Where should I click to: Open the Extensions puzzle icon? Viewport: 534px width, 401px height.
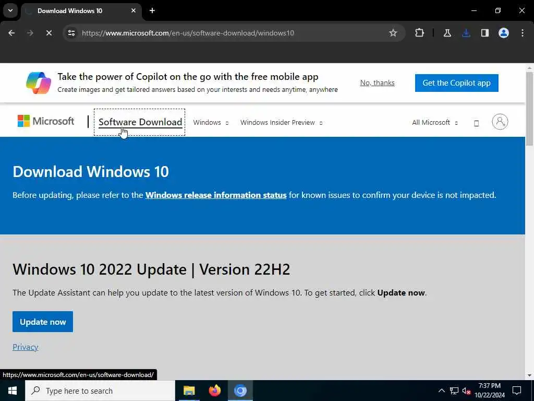420,33
